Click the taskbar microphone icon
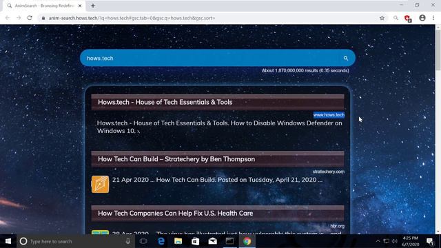Image resolution: width=441 pixels, height=248 pixels. (x=127, y=241)
